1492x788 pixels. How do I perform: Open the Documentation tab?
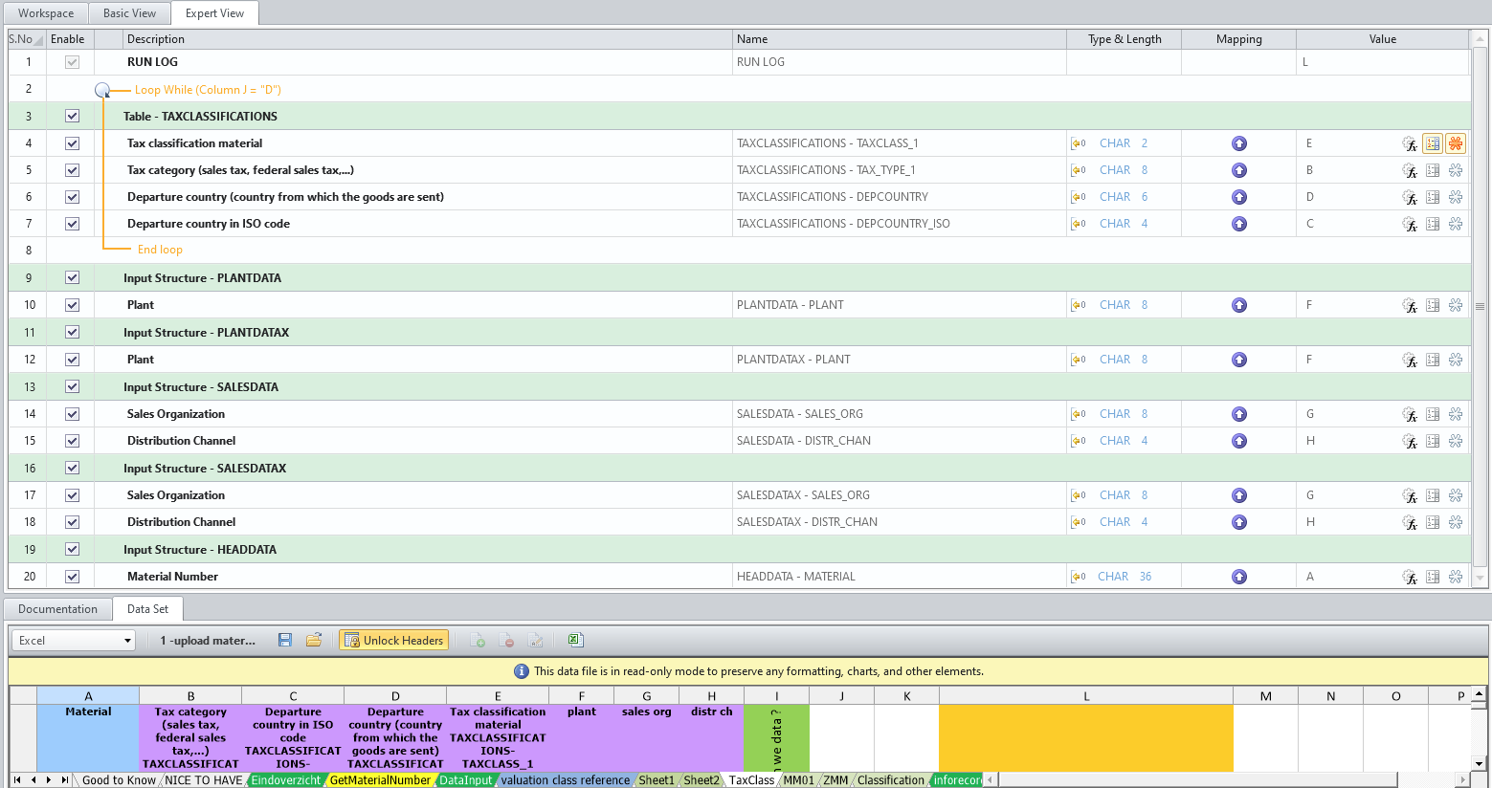[57, 609]
